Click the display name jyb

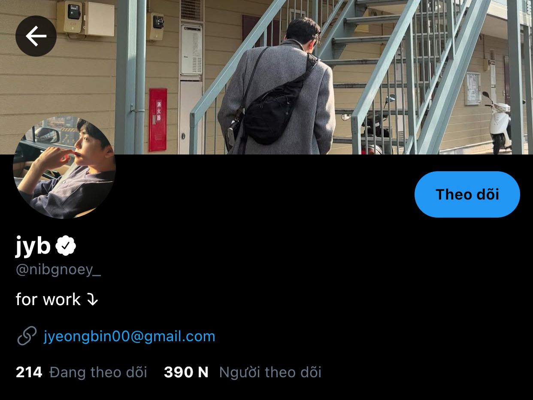click(33, 246)
